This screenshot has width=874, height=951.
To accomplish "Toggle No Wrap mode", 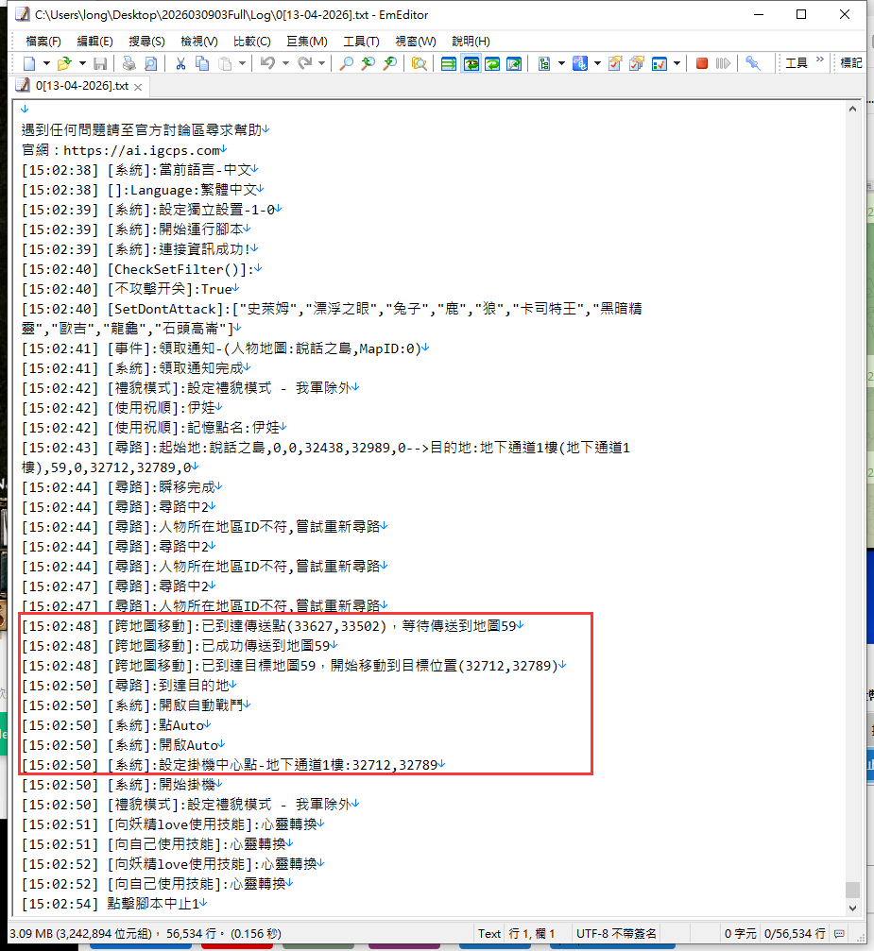I will (449, 63).
